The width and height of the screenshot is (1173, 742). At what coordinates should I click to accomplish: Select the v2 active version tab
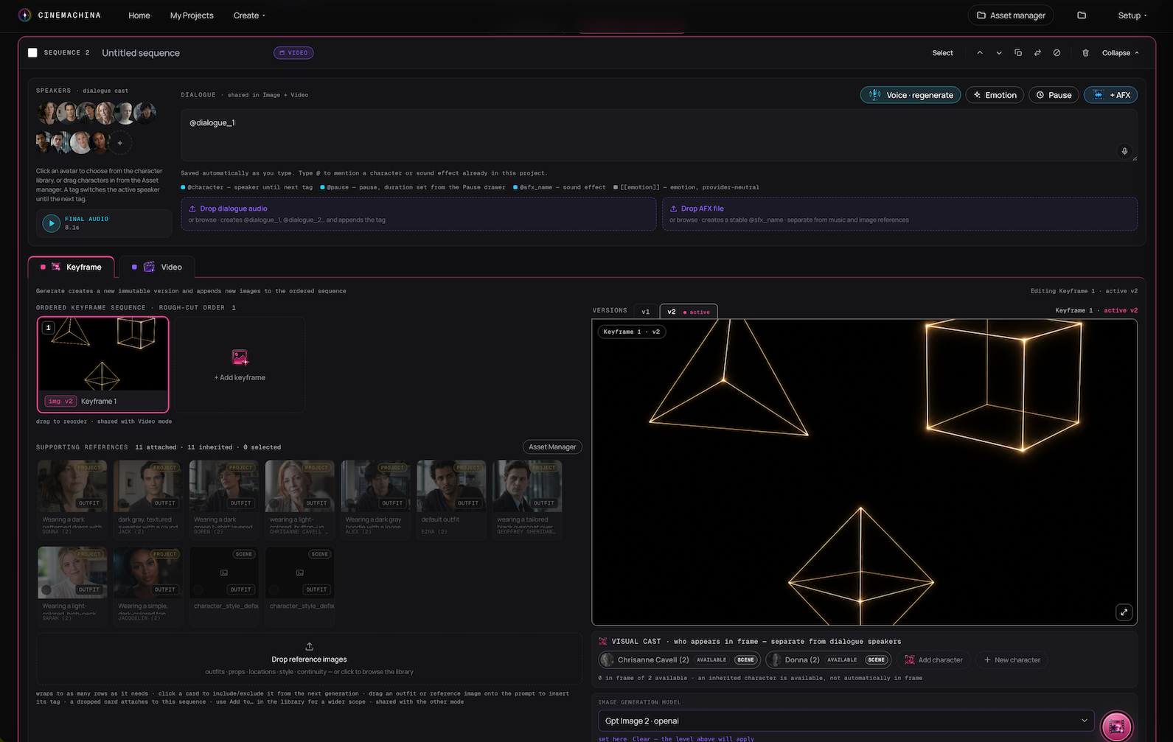tap(689, 312)
